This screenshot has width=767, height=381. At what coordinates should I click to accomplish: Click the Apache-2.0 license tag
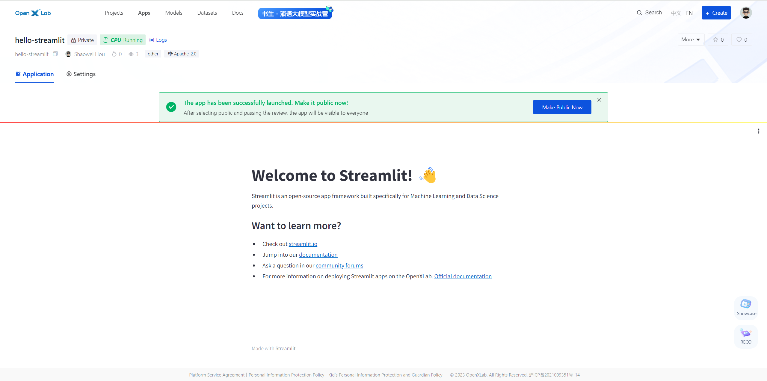pos(182,54)
